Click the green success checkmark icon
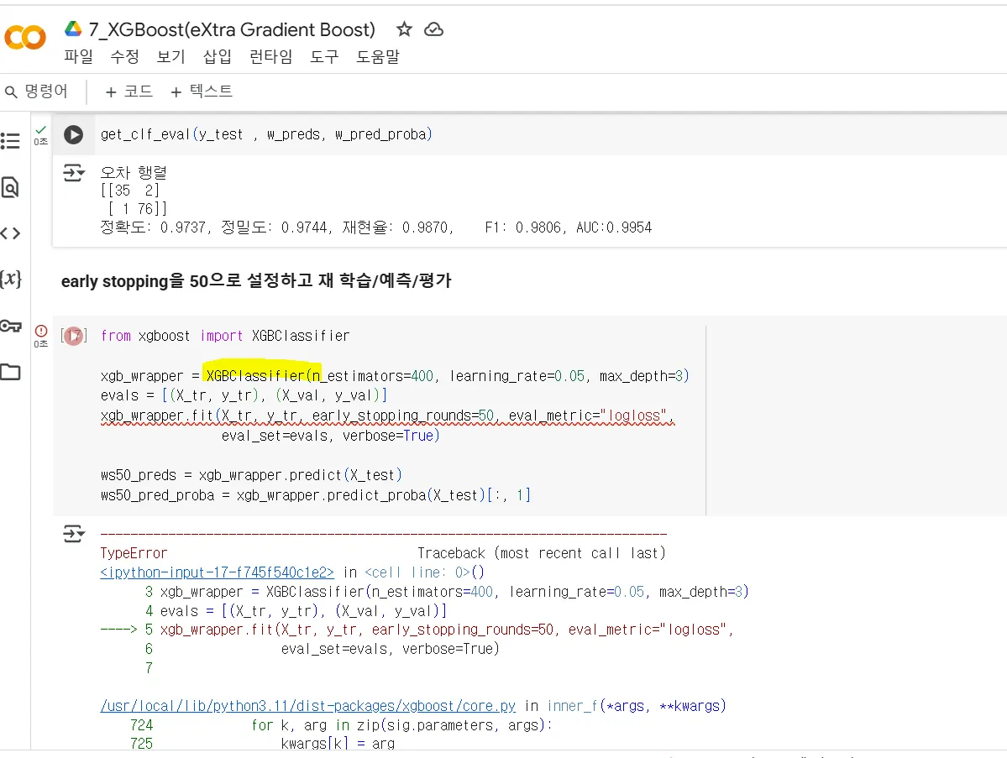Screen dimensions: 1007x758 (x=41, y=129)
